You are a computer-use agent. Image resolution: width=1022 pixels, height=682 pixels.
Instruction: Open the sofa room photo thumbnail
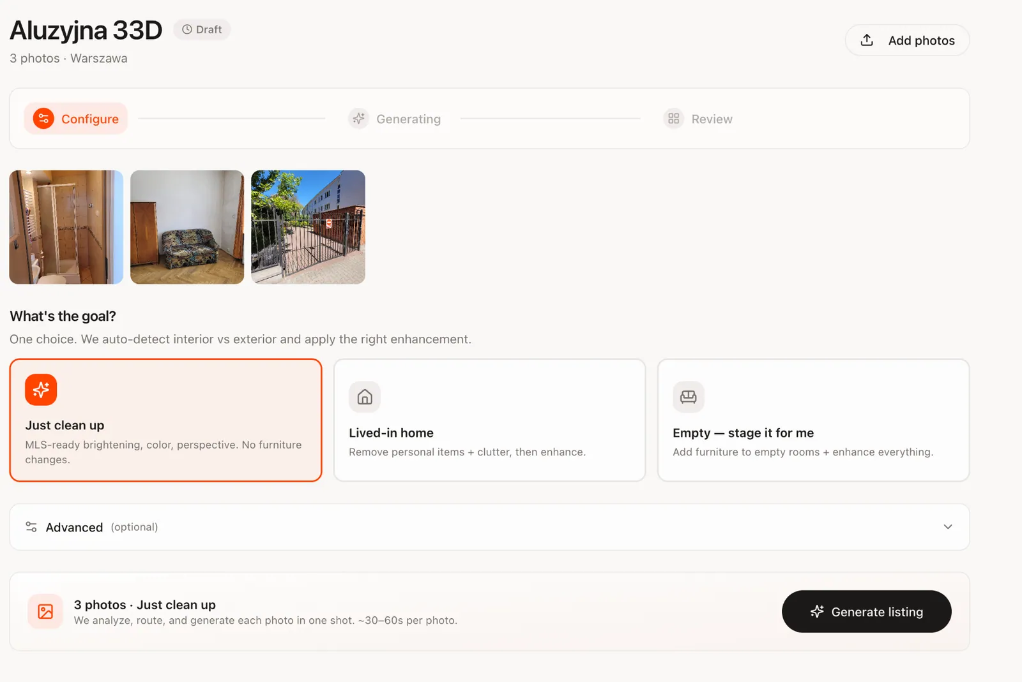187,227
